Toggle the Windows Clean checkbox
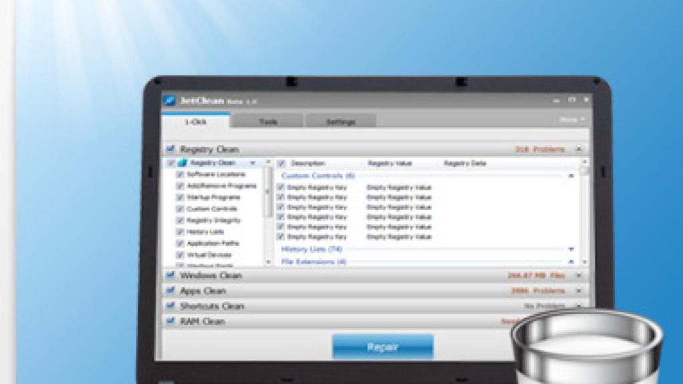Image resolution: width=683 pixels, height=384 pixels. [170, 275]
